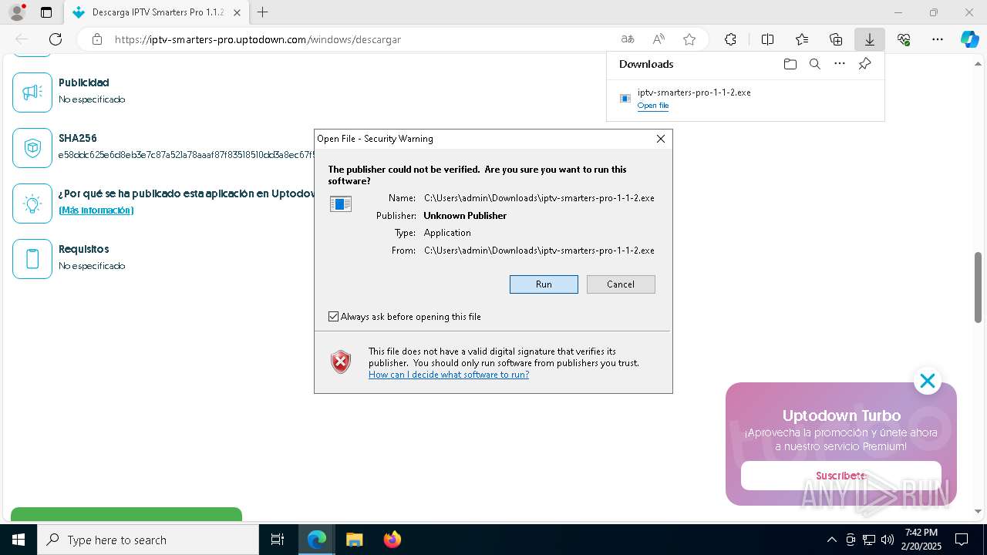Open the Extensions puzzle icon
Image resolution: width=987 pixels, height=555 pixels.
click(730, 39)
